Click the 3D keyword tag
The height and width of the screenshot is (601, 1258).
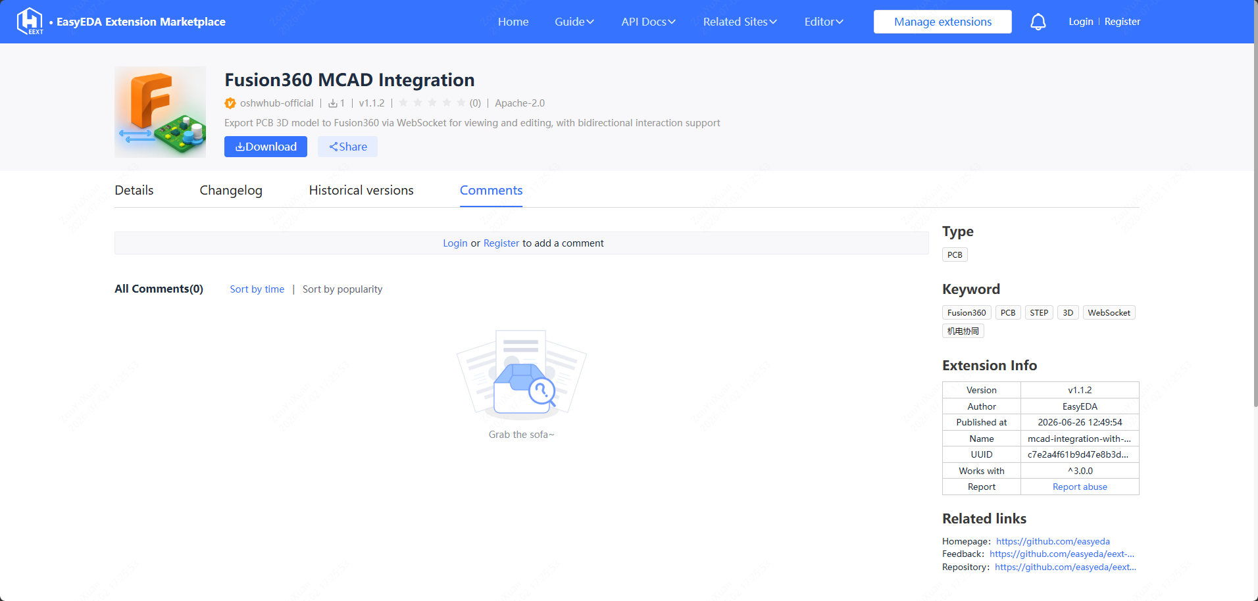coord(1068,312)
